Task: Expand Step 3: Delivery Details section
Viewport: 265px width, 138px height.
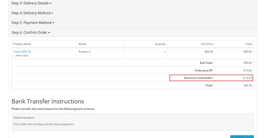Action: [31, 3]
